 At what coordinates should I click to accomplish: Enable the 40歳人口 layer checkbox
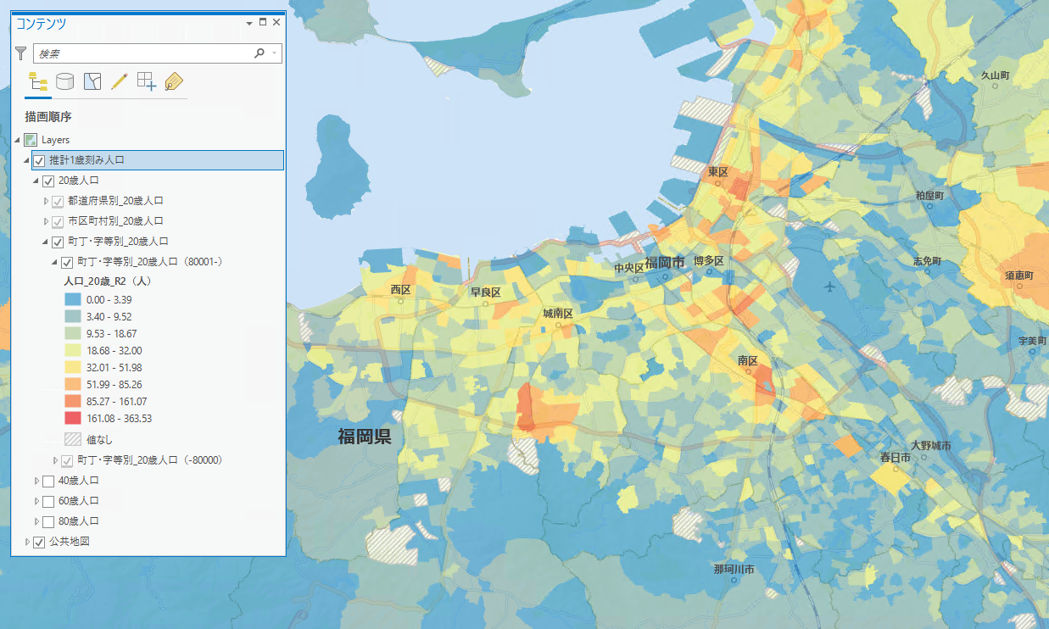tap(48, 481)
